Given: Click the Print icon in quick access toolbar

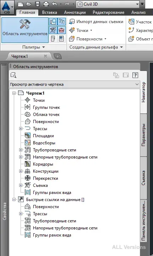Looking at the screenshot, I should click(x=46, y=4).
